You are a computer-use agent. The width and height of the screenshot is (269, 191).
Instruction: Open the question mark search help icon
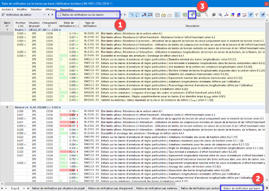click(x=213, y=15)
